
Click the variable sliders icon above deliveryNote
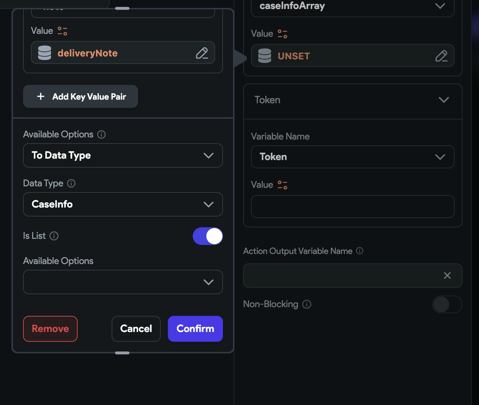pos(63,31)
